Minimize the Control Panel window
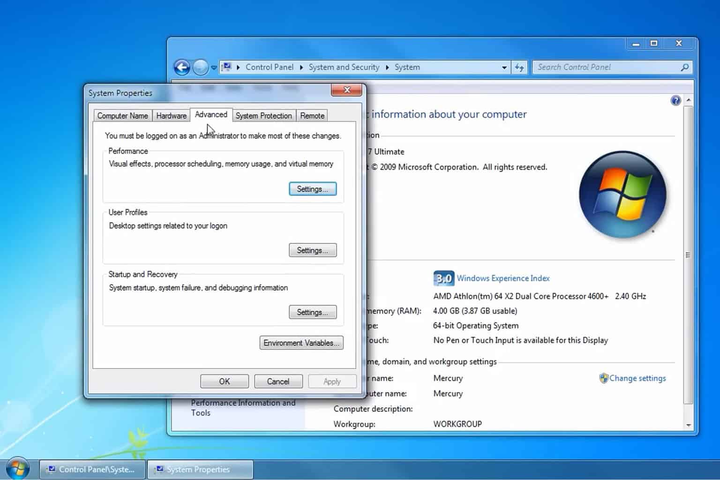 [636, 44]
